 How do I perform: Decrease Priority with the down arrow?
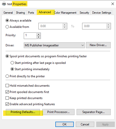coord(39,37)
